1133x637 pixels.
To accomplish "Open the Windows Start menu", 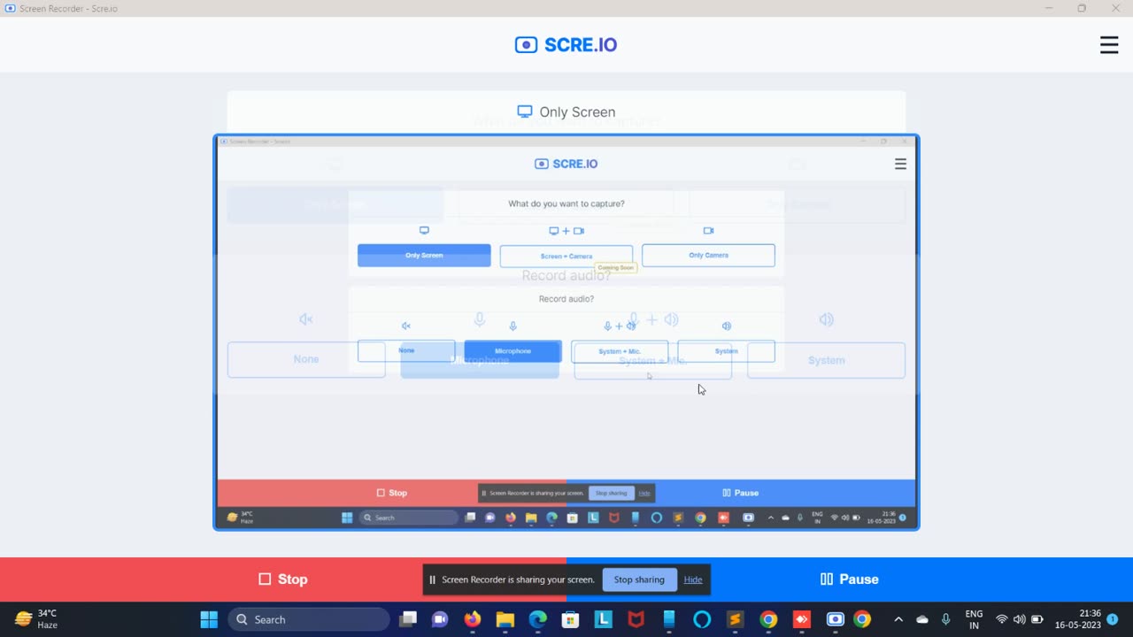I will tap(209, 619).
